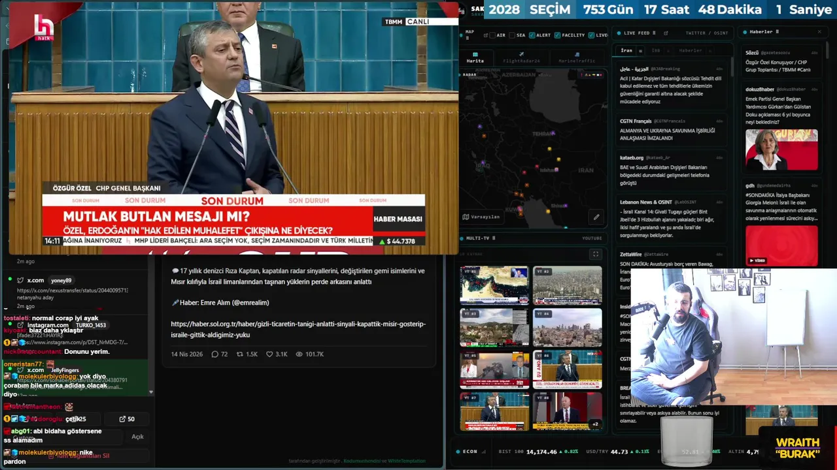Open the YT #3 video thumbnail
The height and width of the screenshot is (470, 837).
[494, 327]
